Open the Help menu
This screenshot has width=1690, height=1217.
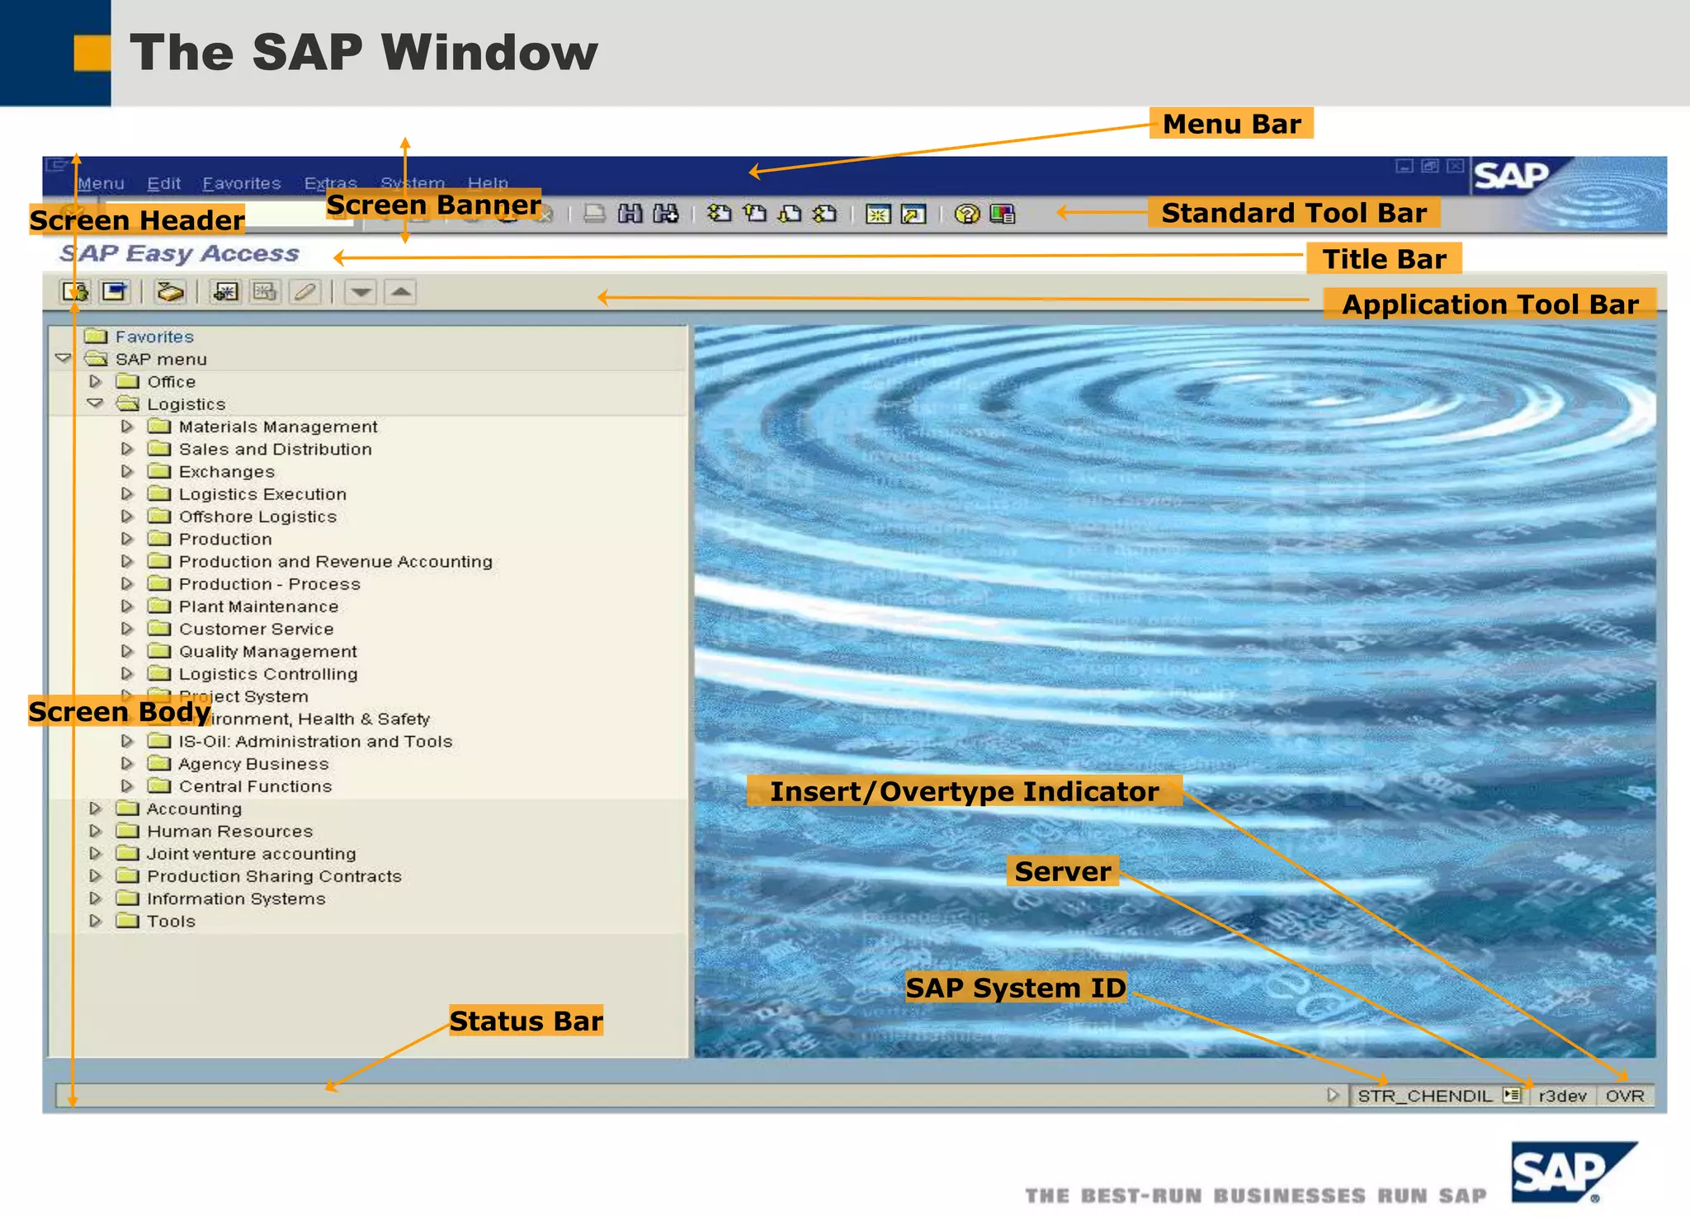click(488, 183)
